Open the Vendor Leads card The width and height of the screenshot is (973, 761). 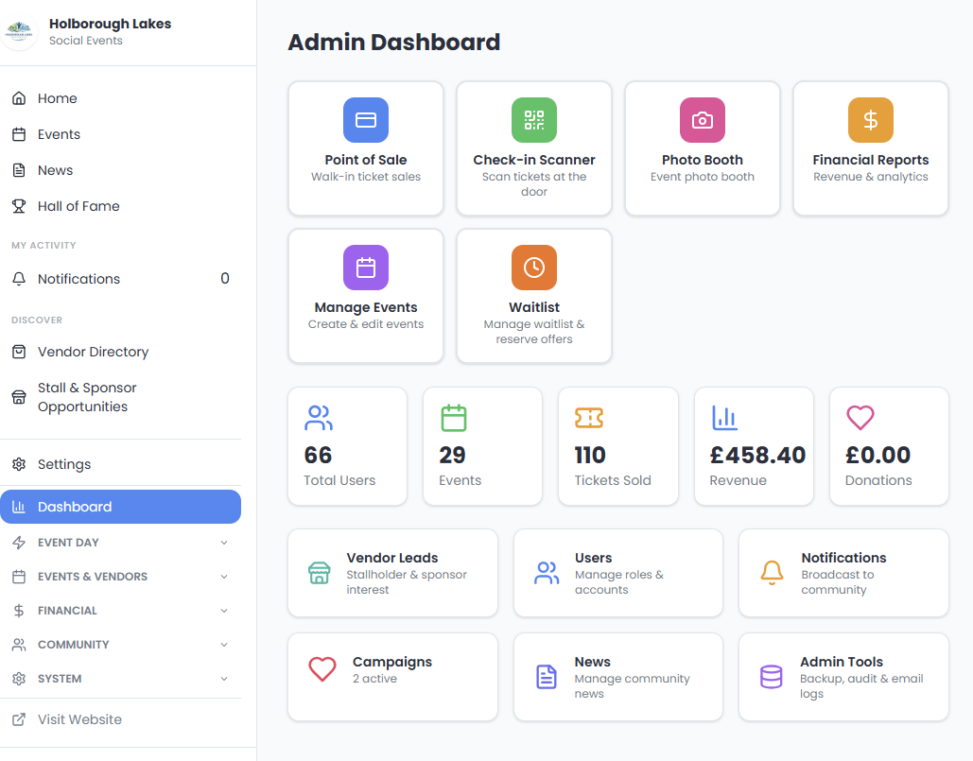(392, 573)
